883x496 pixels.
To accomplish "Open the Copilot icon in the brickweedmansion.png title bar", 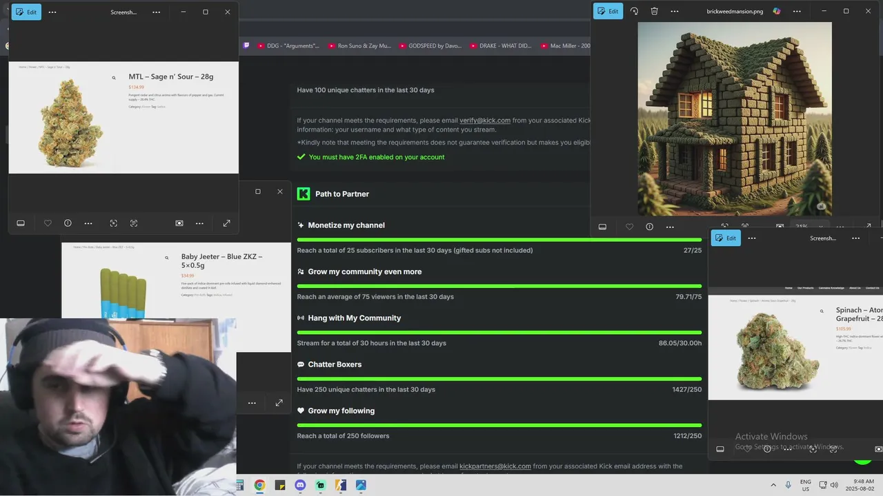I will click(x=777, y=11).
